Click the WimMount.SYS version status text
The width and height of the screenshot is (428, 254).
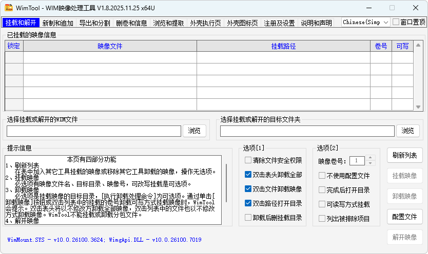pos(104,240)
